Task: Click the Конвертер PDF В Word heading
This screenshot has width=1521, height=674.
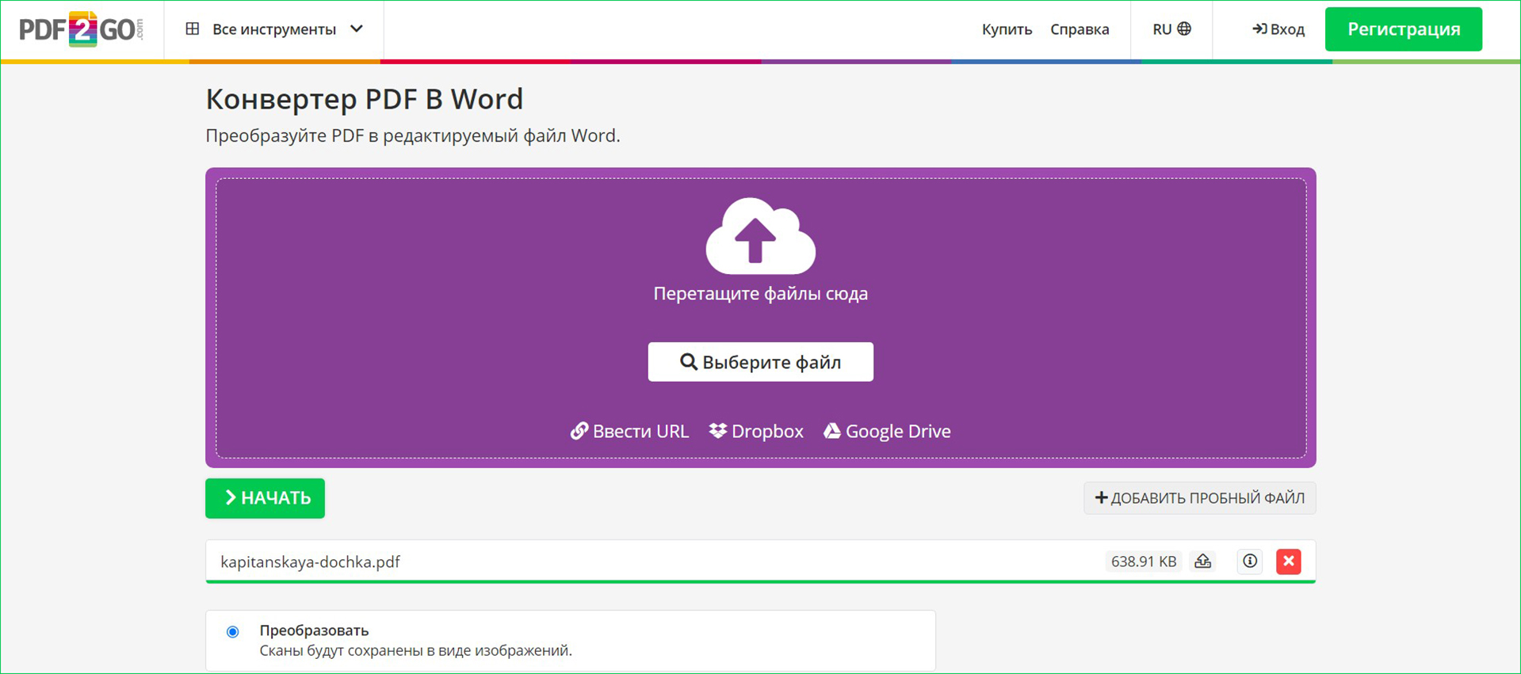Action: (x=365, y=99)
